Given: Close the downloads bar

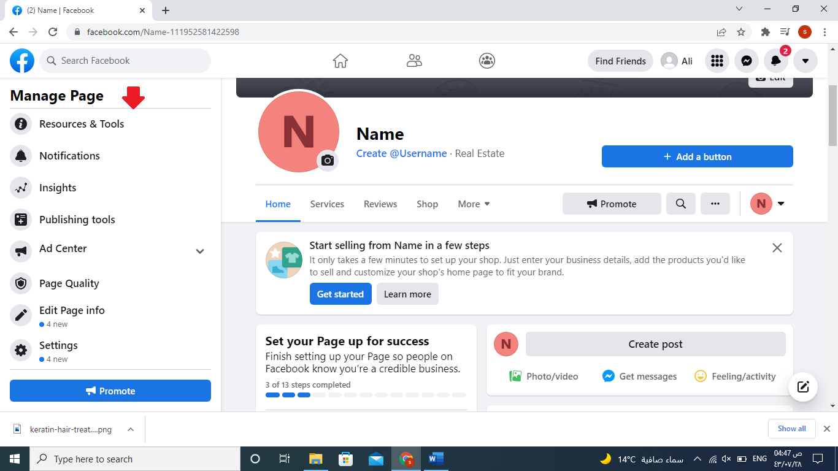Looking at the screenshot, I should [x=827, y=429].
